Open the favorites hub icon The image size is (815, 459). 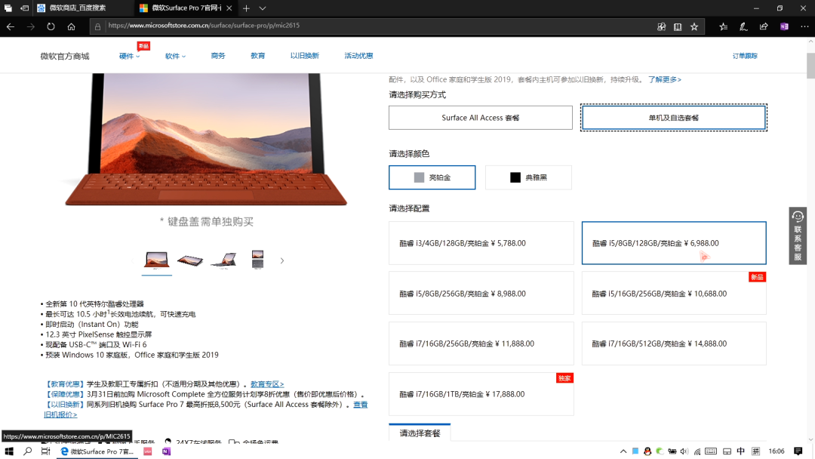click(723, 26)
